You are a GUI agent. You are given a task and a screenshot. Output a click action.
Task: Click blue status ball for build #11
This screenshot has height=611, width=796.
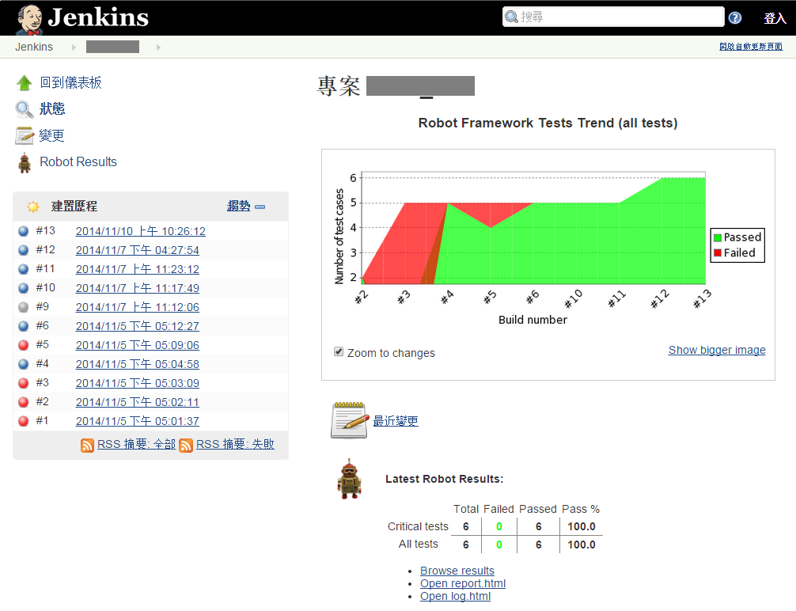click(x=24, y=269)
